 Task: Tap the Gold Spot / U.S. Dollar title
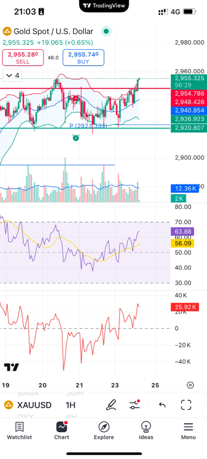(x=54, y=31)
